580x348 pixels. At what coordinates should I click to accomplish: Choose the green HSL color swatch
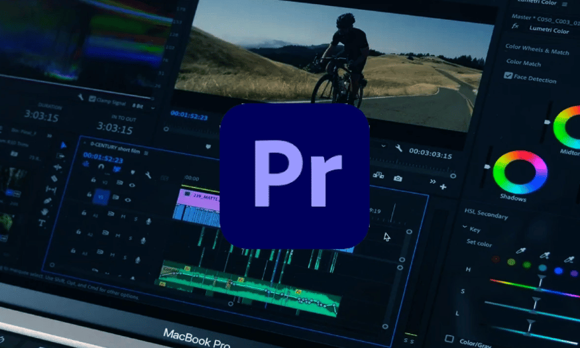pos(527,264)
